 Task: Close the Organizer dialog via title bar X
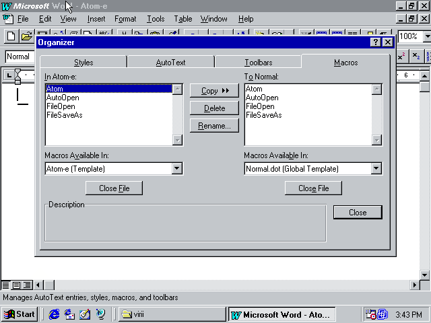(x=388, y=42)
